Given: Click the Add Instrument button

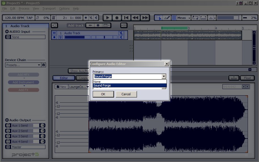Looking at the screenshot, I should pyautogui.click(x=24, y=82).
